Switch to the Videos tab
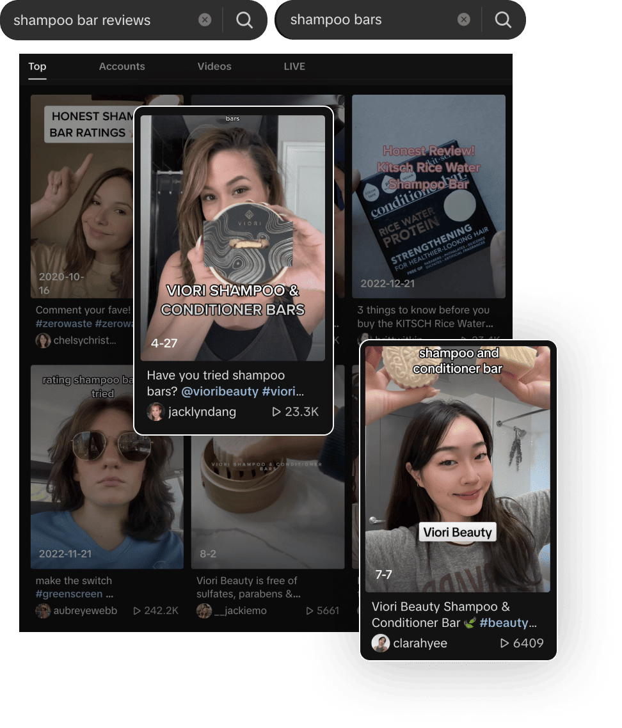This screenshot has height=728, width=622. pyautogui.click(x=214, y=67)
